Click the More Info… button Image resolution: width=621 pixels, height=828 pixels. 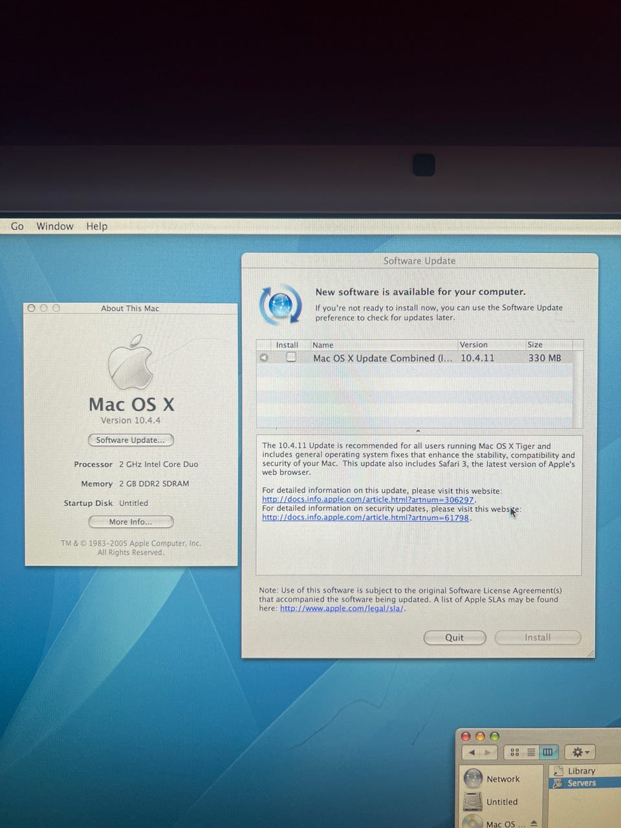131,521
